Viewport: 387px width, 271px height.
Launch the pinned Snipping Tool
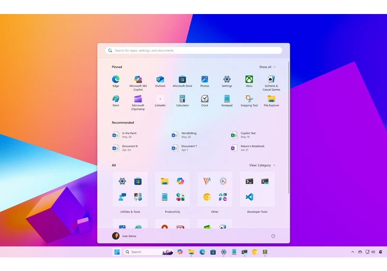[x=249, y=101]
